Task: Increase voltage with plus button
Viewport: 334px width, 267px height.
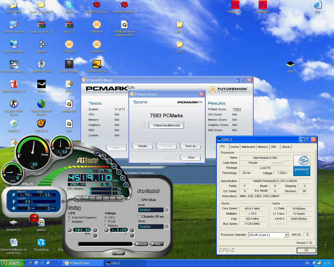Action: (x=132, y=230)
